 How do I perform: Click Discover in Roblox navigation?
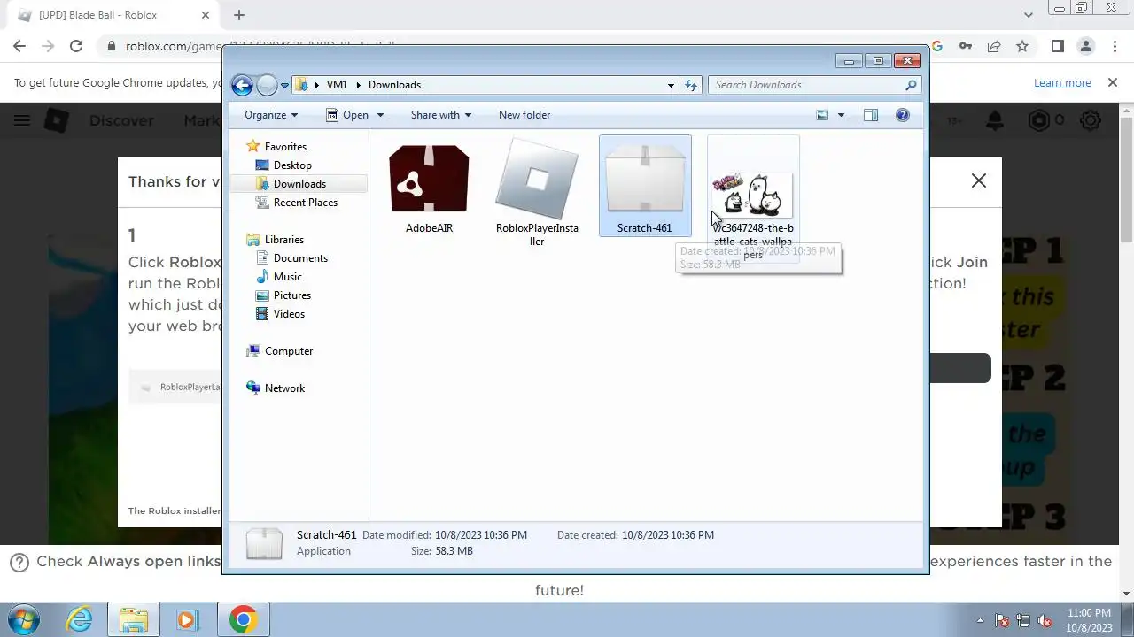point(120,120)
